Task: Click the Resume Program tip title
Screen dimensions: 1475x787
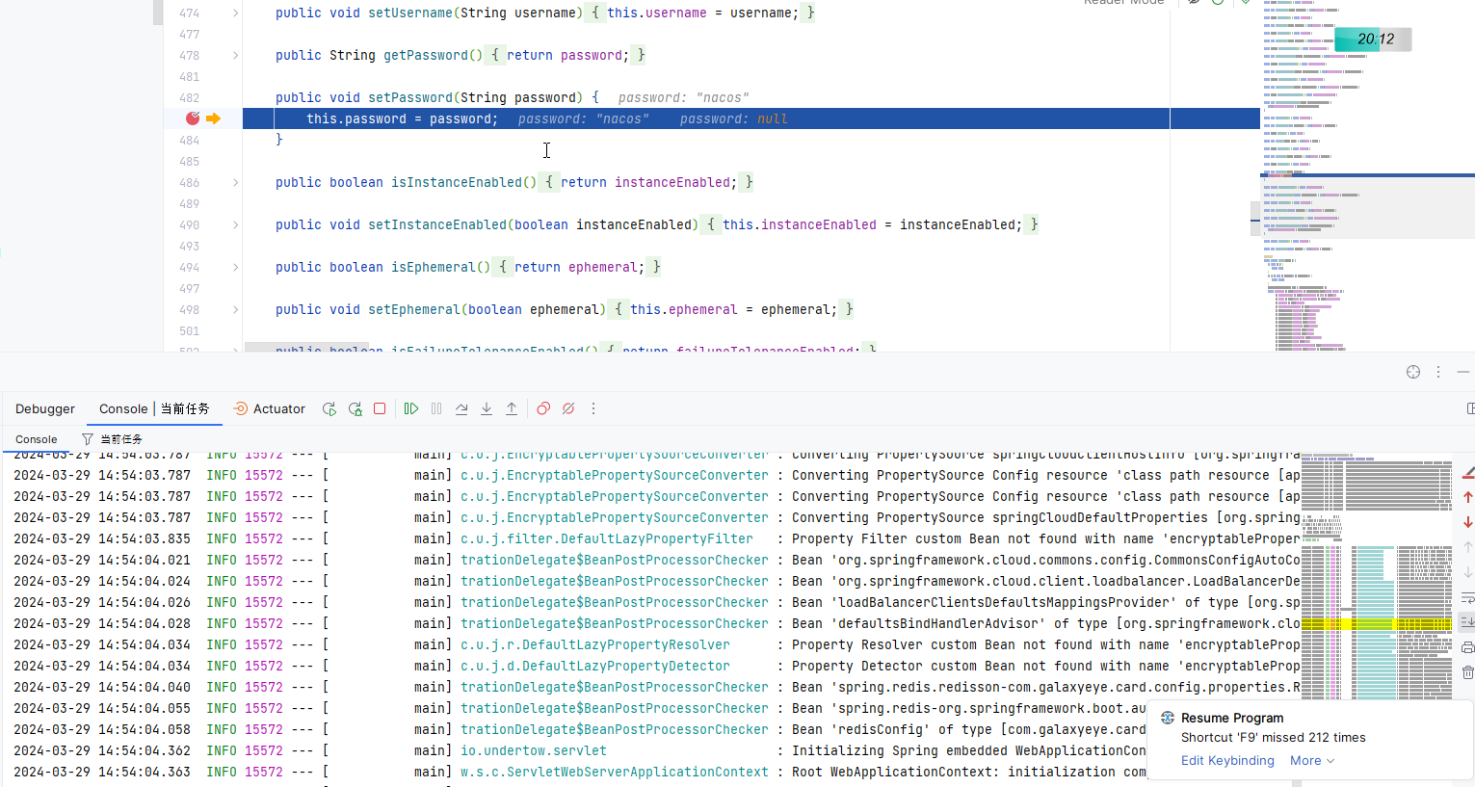Action: 1232,718
